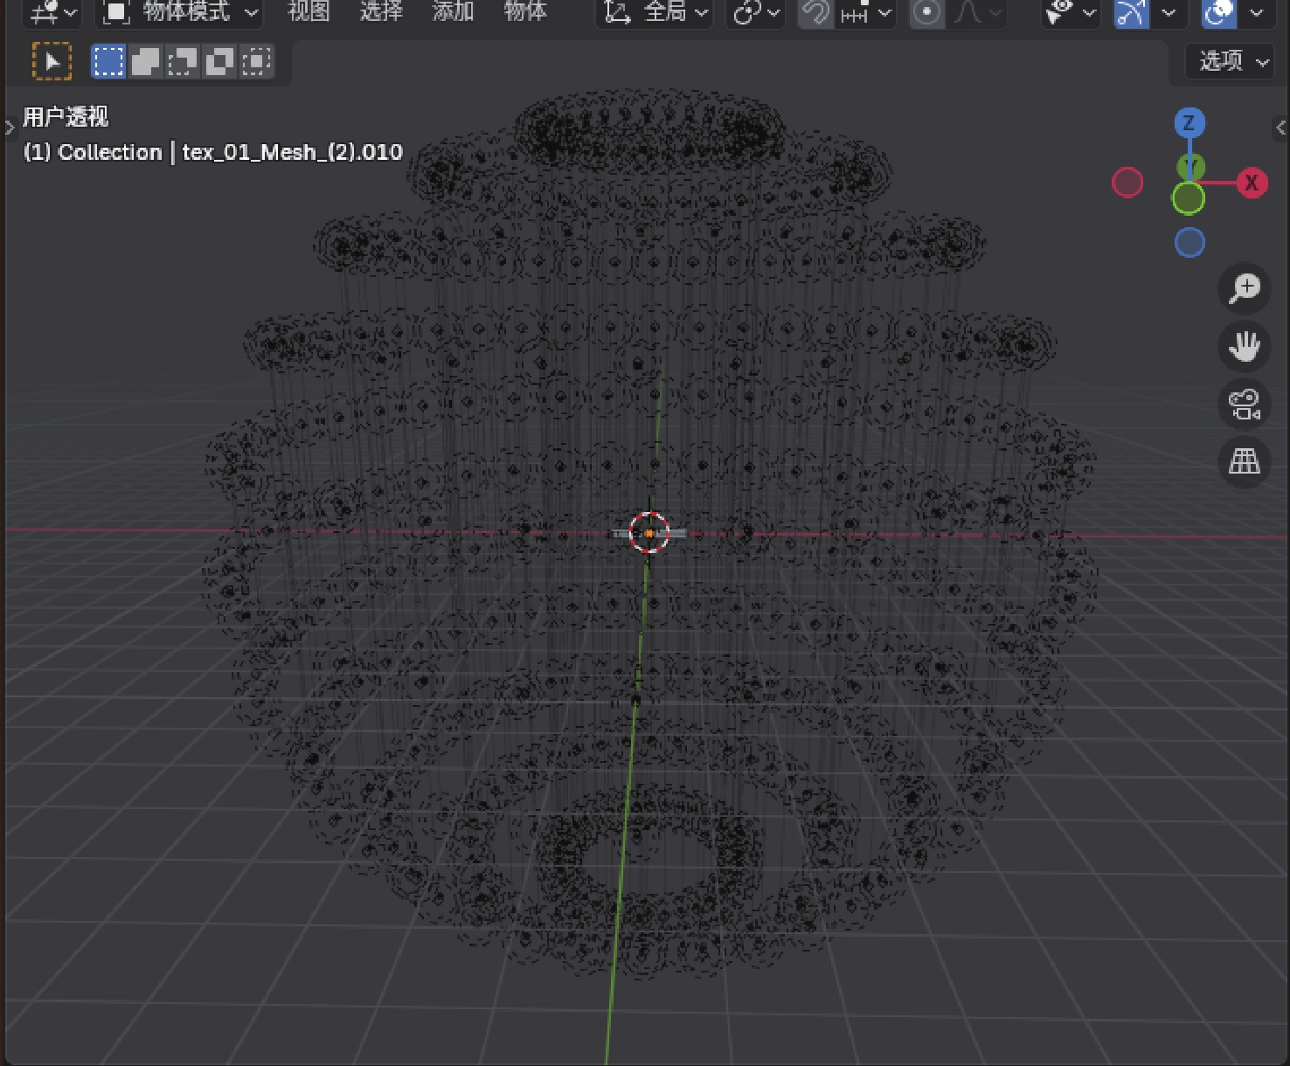The image size is (1290, 1066).
Task: Toggle the show gizmo button
Action: tap(1131, 12)
